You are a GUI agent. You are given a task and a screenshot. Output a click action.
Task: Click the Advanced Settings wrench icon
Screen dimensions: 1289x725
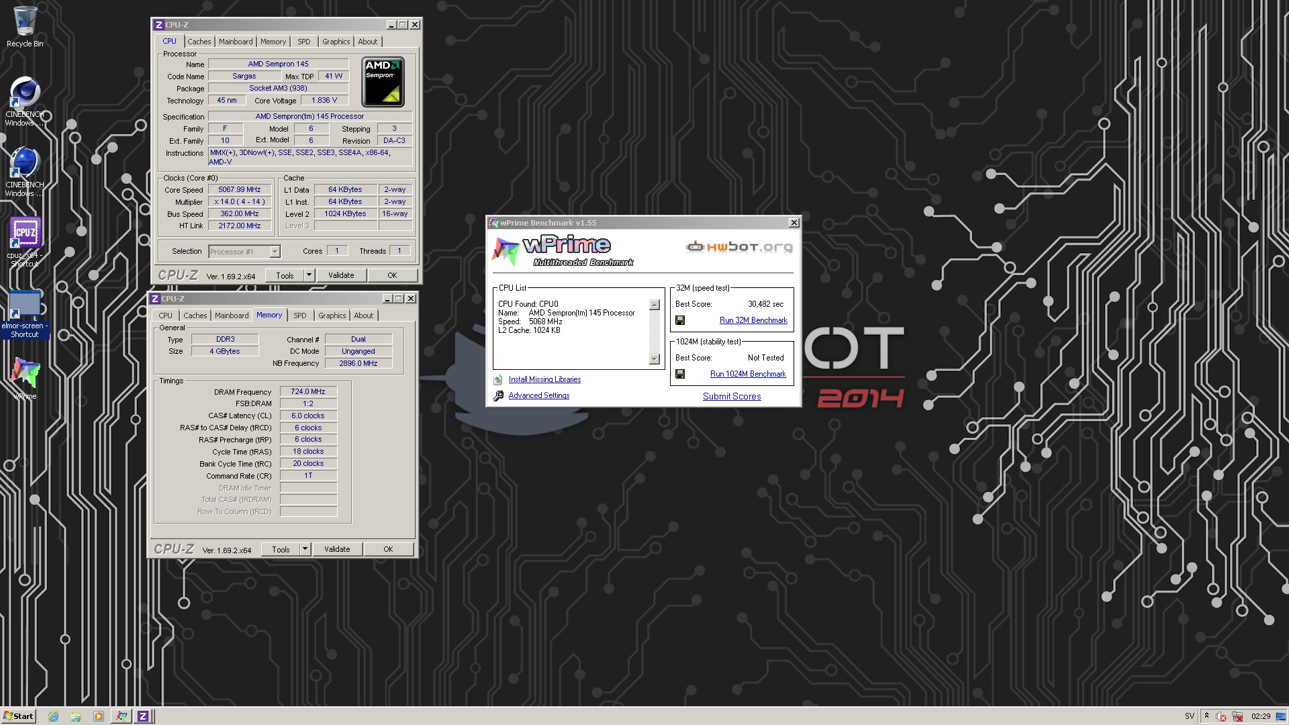(x=498, y=396)
